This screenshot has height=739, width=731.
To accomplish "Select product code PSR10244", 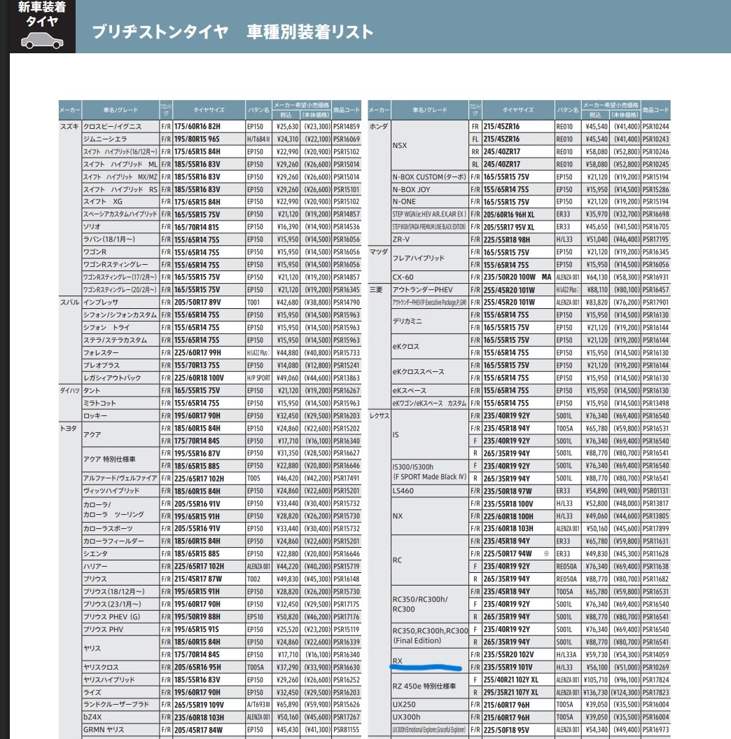I will 655,126.
